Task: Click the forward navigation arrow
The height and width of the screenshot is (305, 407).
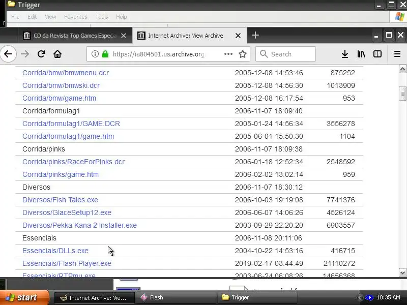Action: [x=25, y=54]
